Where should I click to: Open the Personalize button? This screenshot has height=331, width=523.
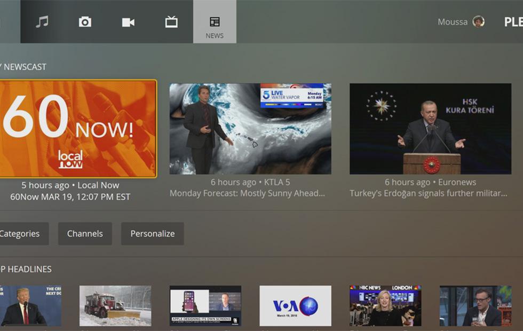[153, 234]
